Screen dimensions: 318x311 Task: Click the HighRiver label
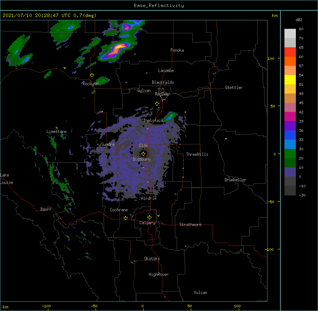(159, 274)
